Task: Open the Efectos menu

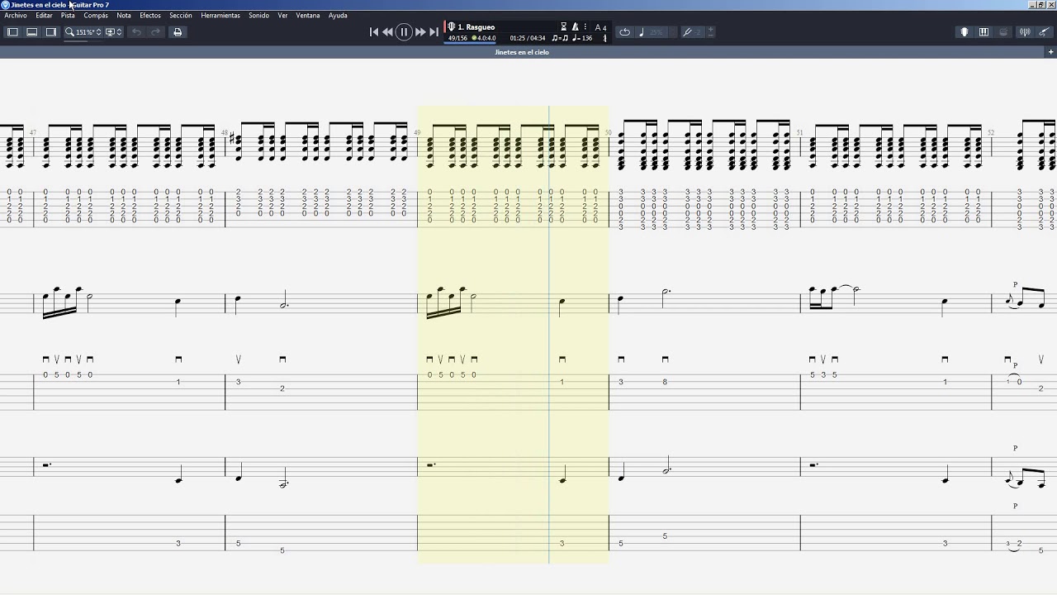Action: click(150, 15)
